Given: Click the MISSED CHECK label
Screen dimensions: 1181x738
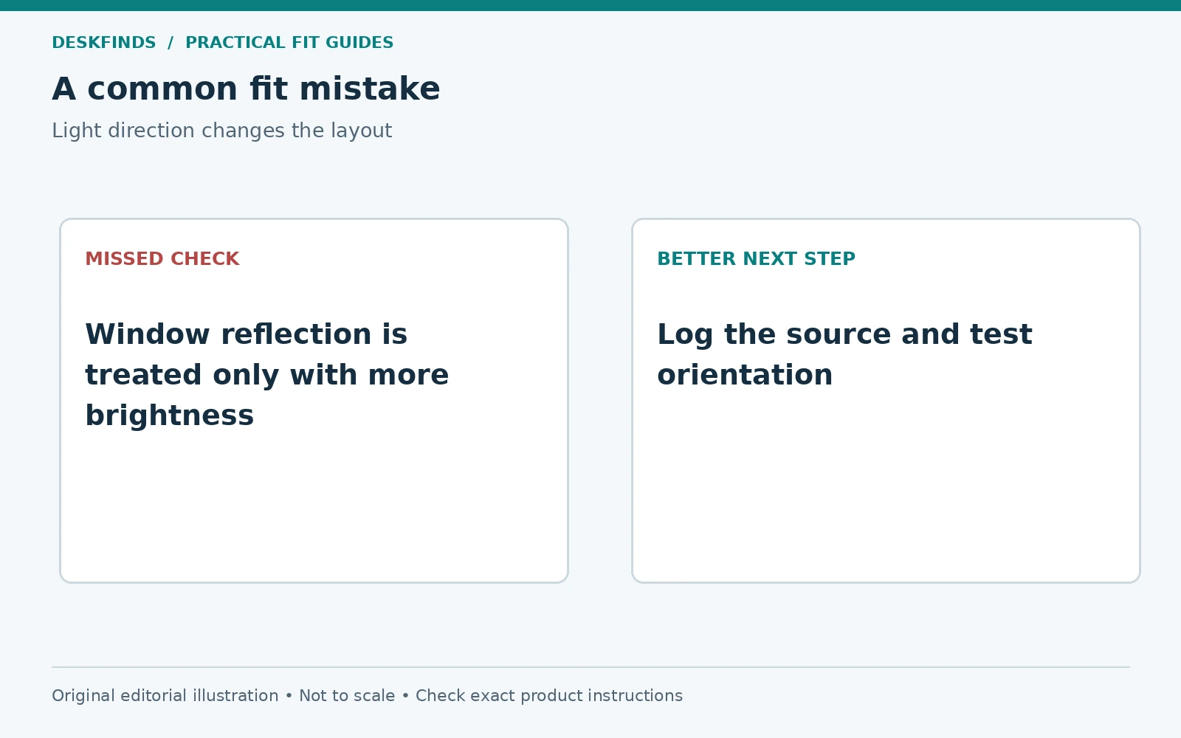Looking at the screenshot, I should point(162,259).
